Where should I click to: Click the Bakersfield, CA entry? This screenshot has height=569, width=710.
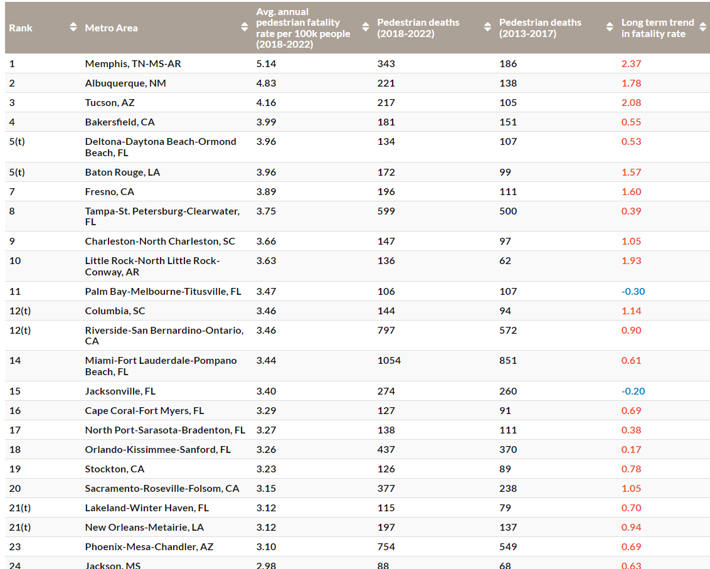[x=120, y=122]
